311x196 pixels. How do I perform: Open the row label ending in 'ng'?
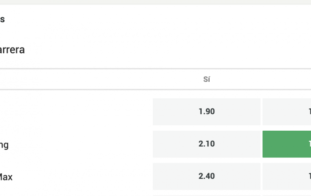click(4, 145)
